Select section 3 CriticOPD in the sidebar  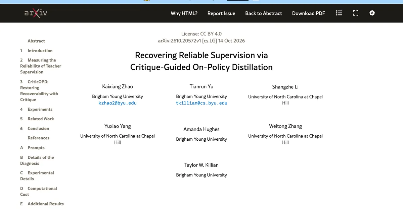[39, 91]
